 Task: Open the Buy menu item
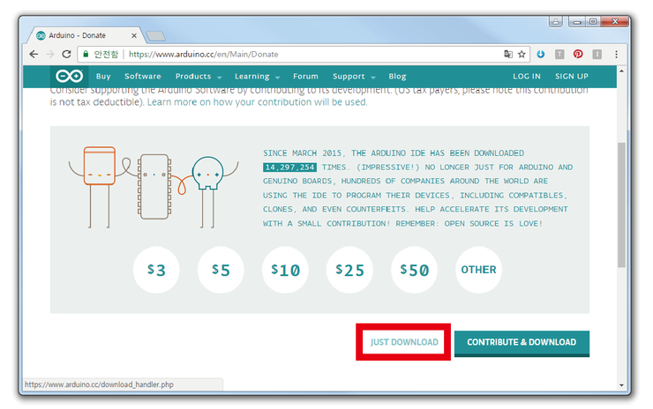103,76
